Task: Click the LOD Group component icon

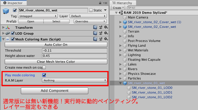Action: point(8,33)
